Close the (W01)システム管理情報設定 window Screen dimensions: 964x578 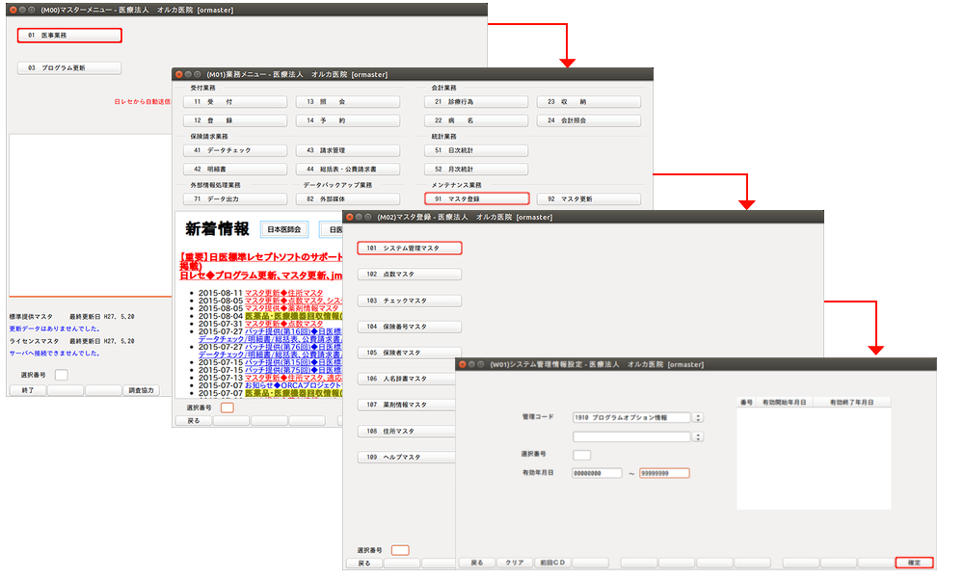coord(463,364)
